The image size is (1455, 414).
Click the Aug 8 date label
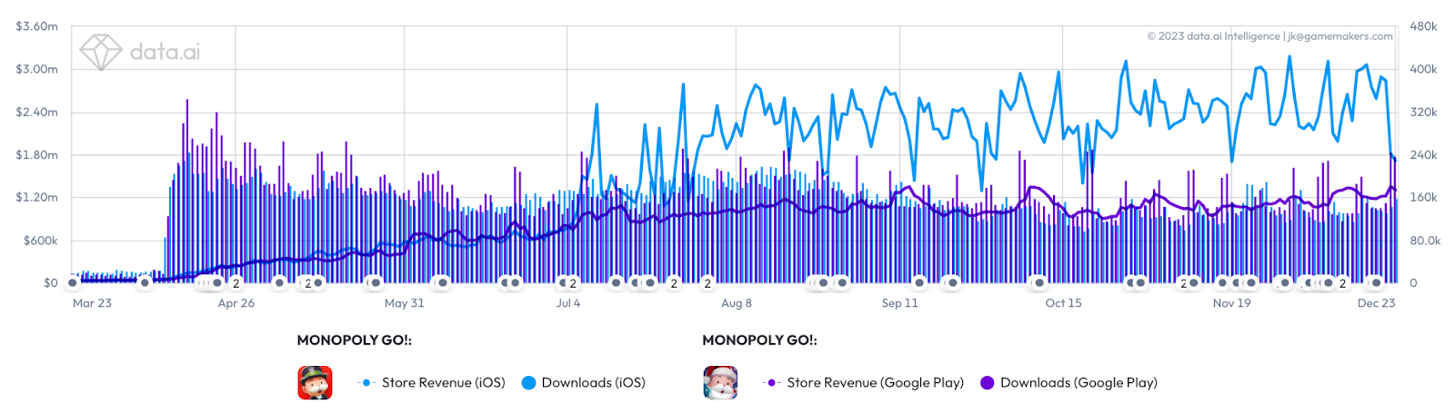click(737, 303)
